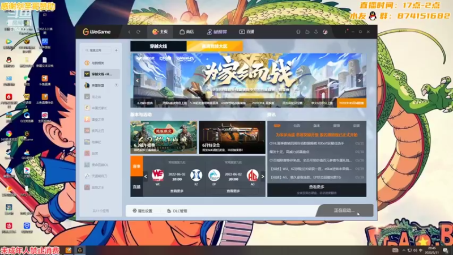Screen dimensions: 453x255
Task: Select the 穿越火线 entry in the sidebar
Action: [x=101, y=74]
